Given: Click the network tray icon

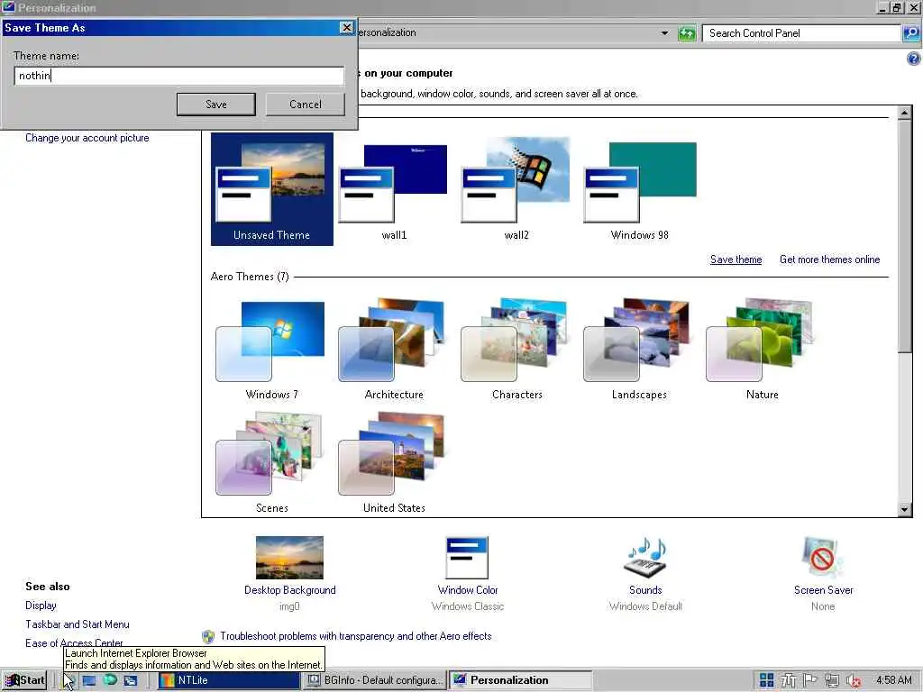Looking at the screenshot, I should pyautogui.click(x=831, y=680).
